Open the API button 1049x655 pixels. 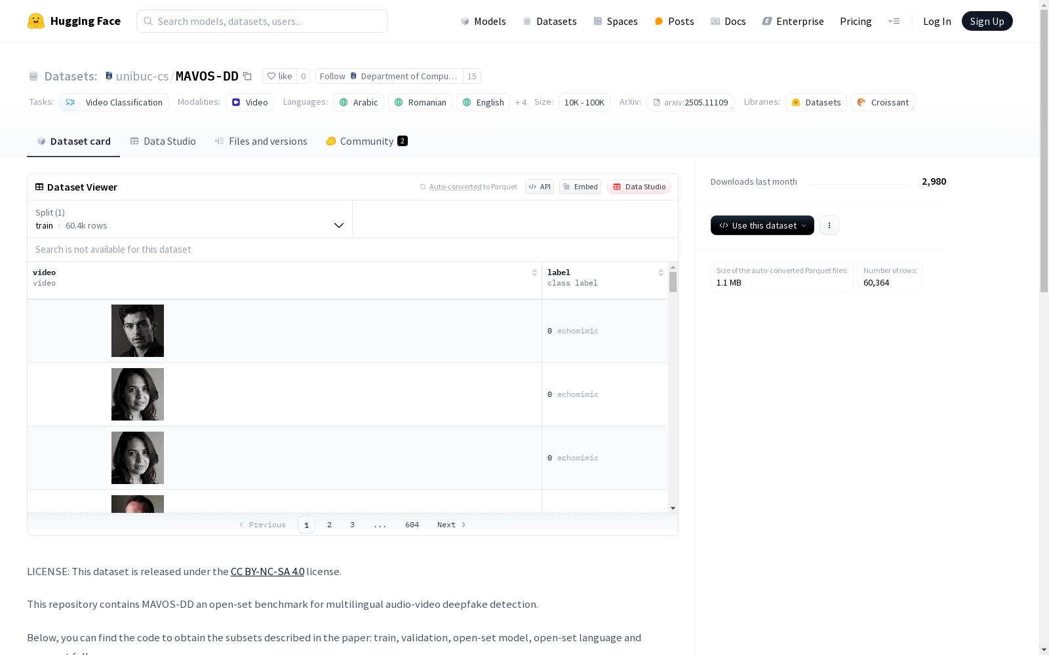(540, 187)
